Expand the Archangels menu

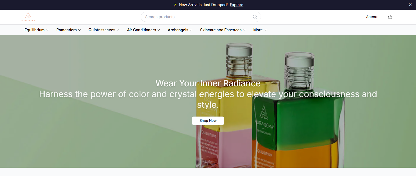(x=180, y=30)
